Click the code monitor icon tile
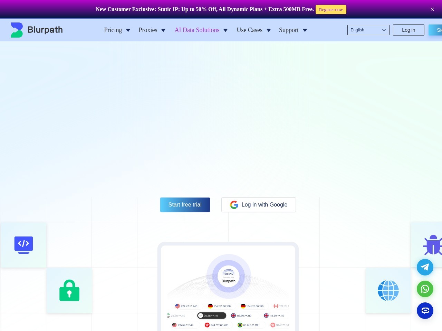Image resolution: width=442 pixels, height=331 pixels. pos(23,245)
